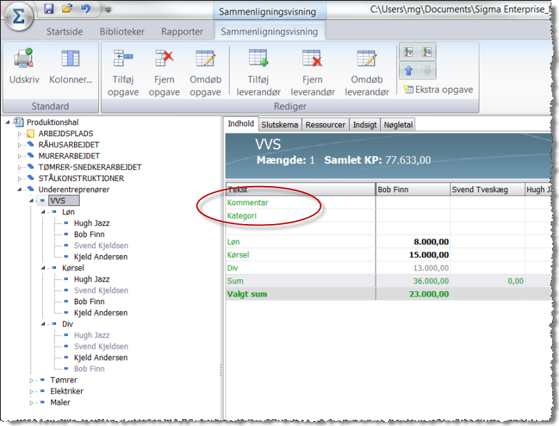Image resolution: width=559 pixels, height=426 pixels.
Task: Expand the ARBEJDSPLADS node
Action: pos(19,134)
